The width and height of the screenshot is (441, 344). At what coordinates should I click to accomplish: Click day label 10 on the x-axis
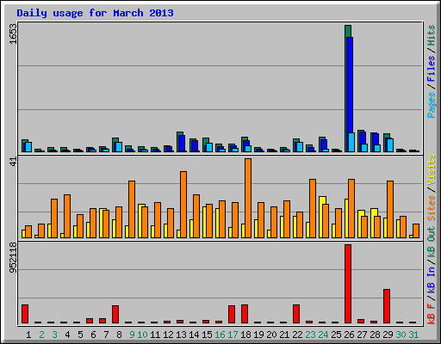click(x=142, y=335)
